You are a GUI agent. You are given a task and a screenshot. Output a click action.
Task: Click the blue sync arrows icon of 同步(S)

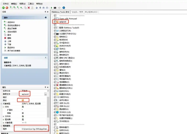[57, 49]
